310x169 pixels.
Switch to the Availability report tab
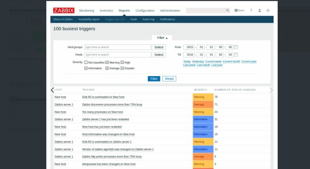click(x=89, y=19)
